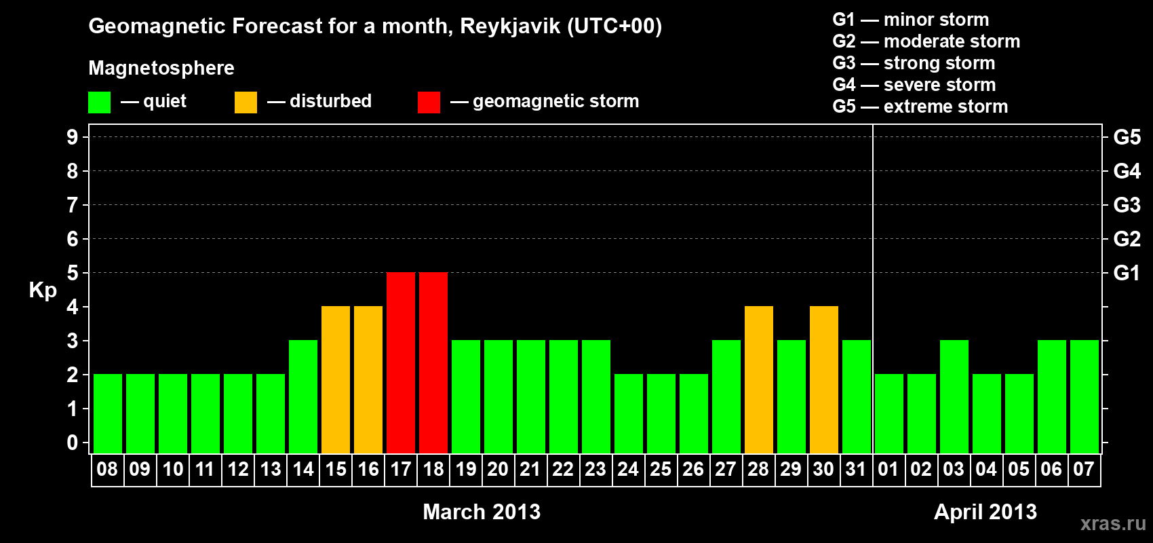Select the green bar for March 24
The height and width of the screenshot is (543, 1153).
[x=629, y=413]
